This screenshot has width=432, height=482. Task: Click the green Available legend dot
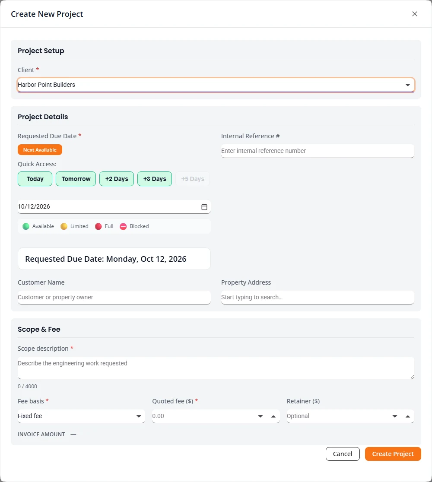tap(26, 227)
